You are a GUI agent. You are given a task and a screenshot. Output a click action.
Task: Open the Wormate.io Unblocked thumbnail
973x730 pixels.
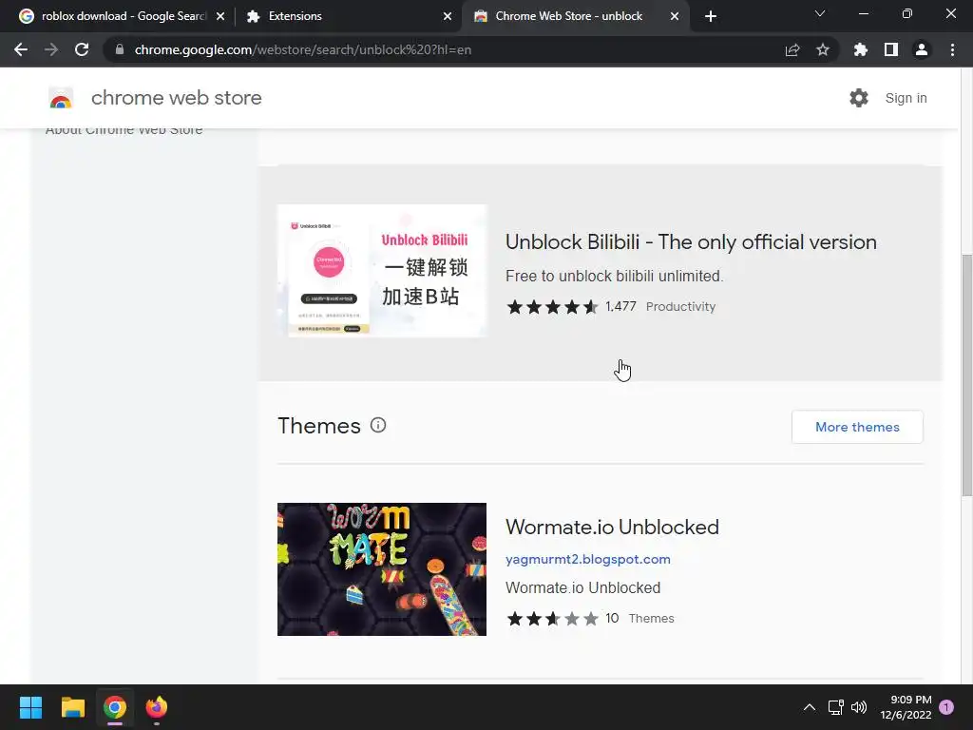point(382,569)
